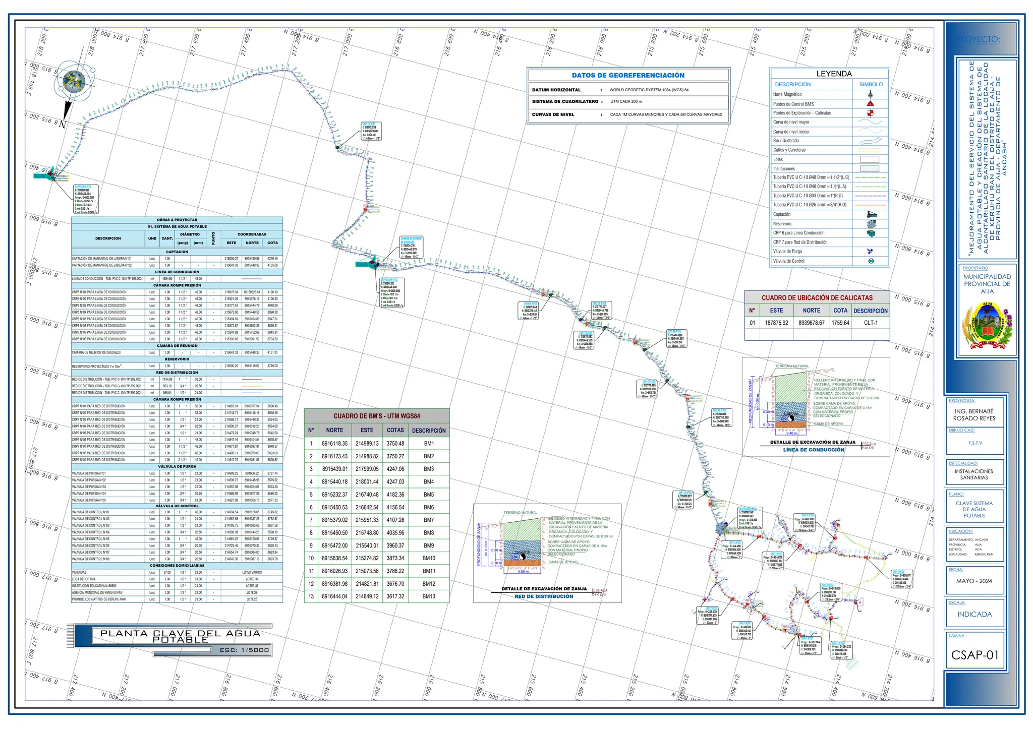1033x729 pixels.
Task: Click the OBRAS A PROYECTAR table header
Action: (x=177, y=220)
